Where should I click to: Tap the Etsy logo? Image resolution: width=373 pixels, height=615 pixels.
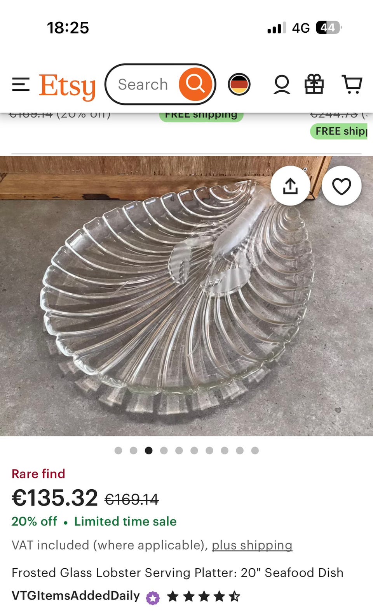67,86
